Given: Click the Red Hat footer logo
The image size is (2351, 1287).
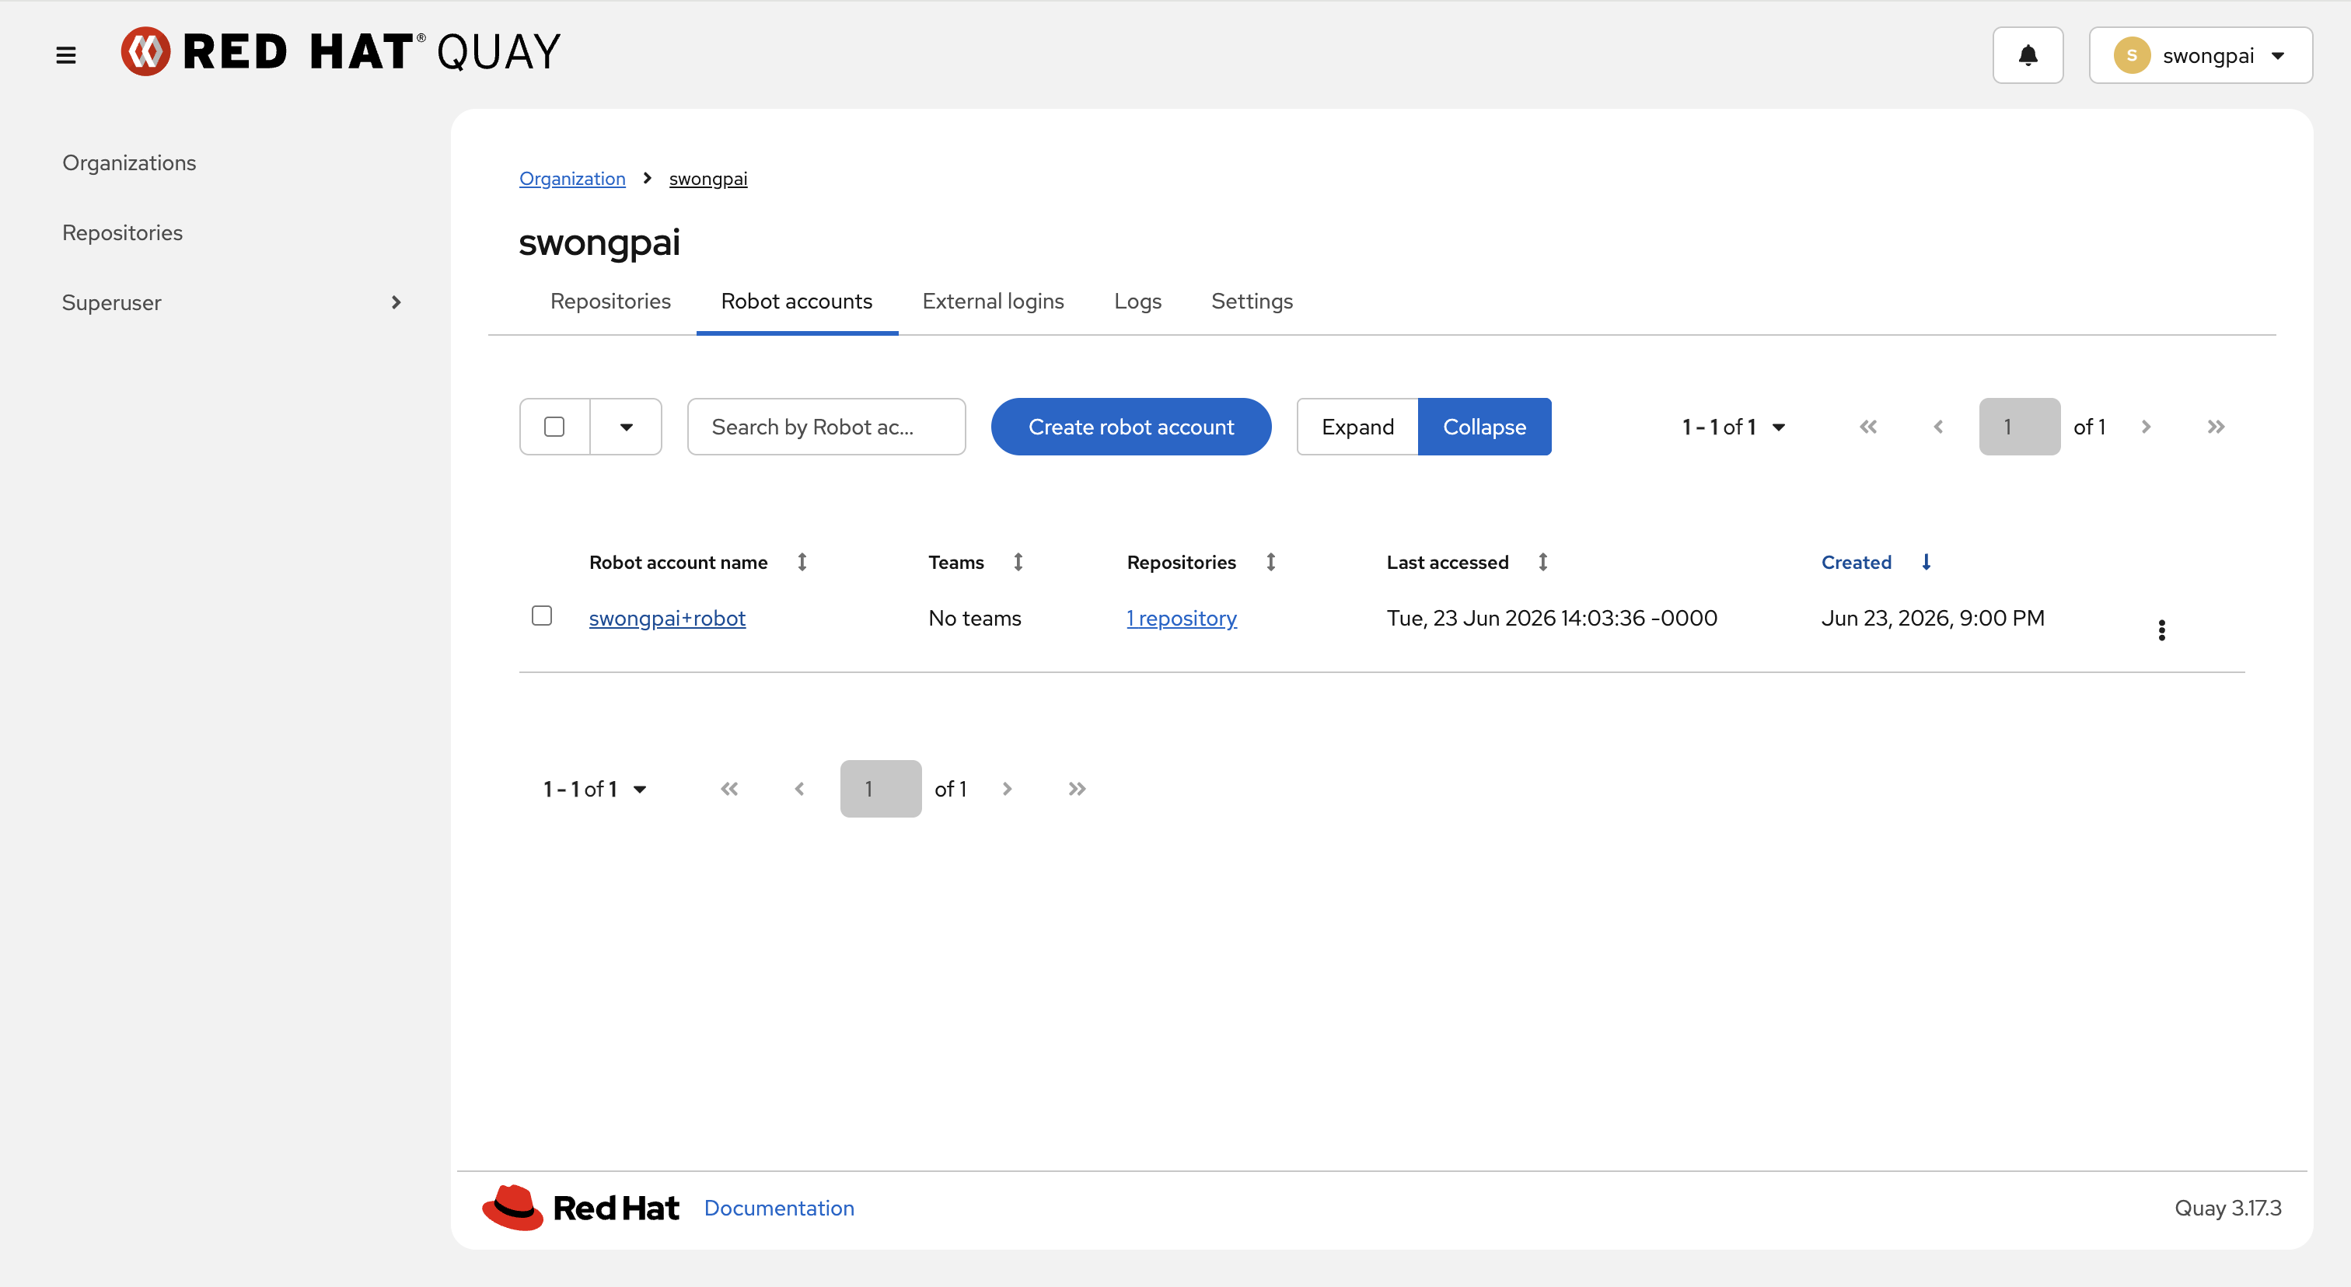Looking at the screenshot, I should tap(581, 1208).
